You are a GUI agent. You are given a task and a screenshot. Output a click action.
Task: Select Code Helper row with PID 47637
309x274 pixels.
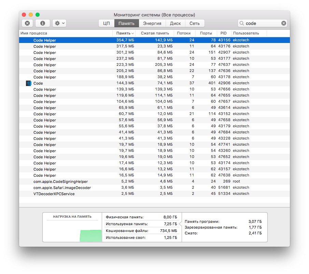click(x=154, y=64)
